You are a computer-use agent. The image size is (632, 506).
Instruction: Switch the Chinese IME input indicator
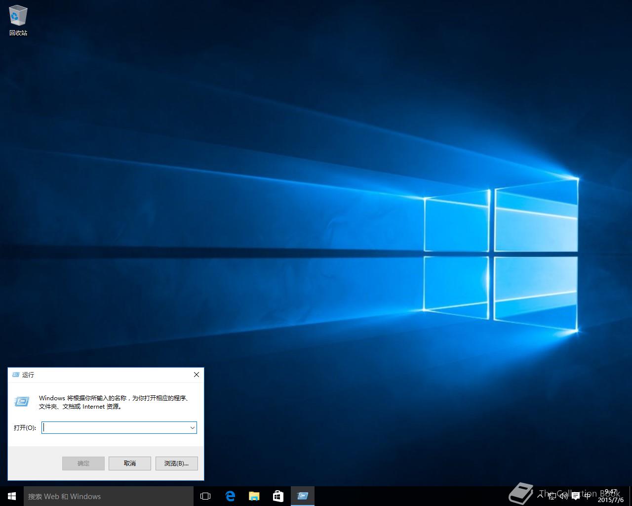[x=587, y=496]
